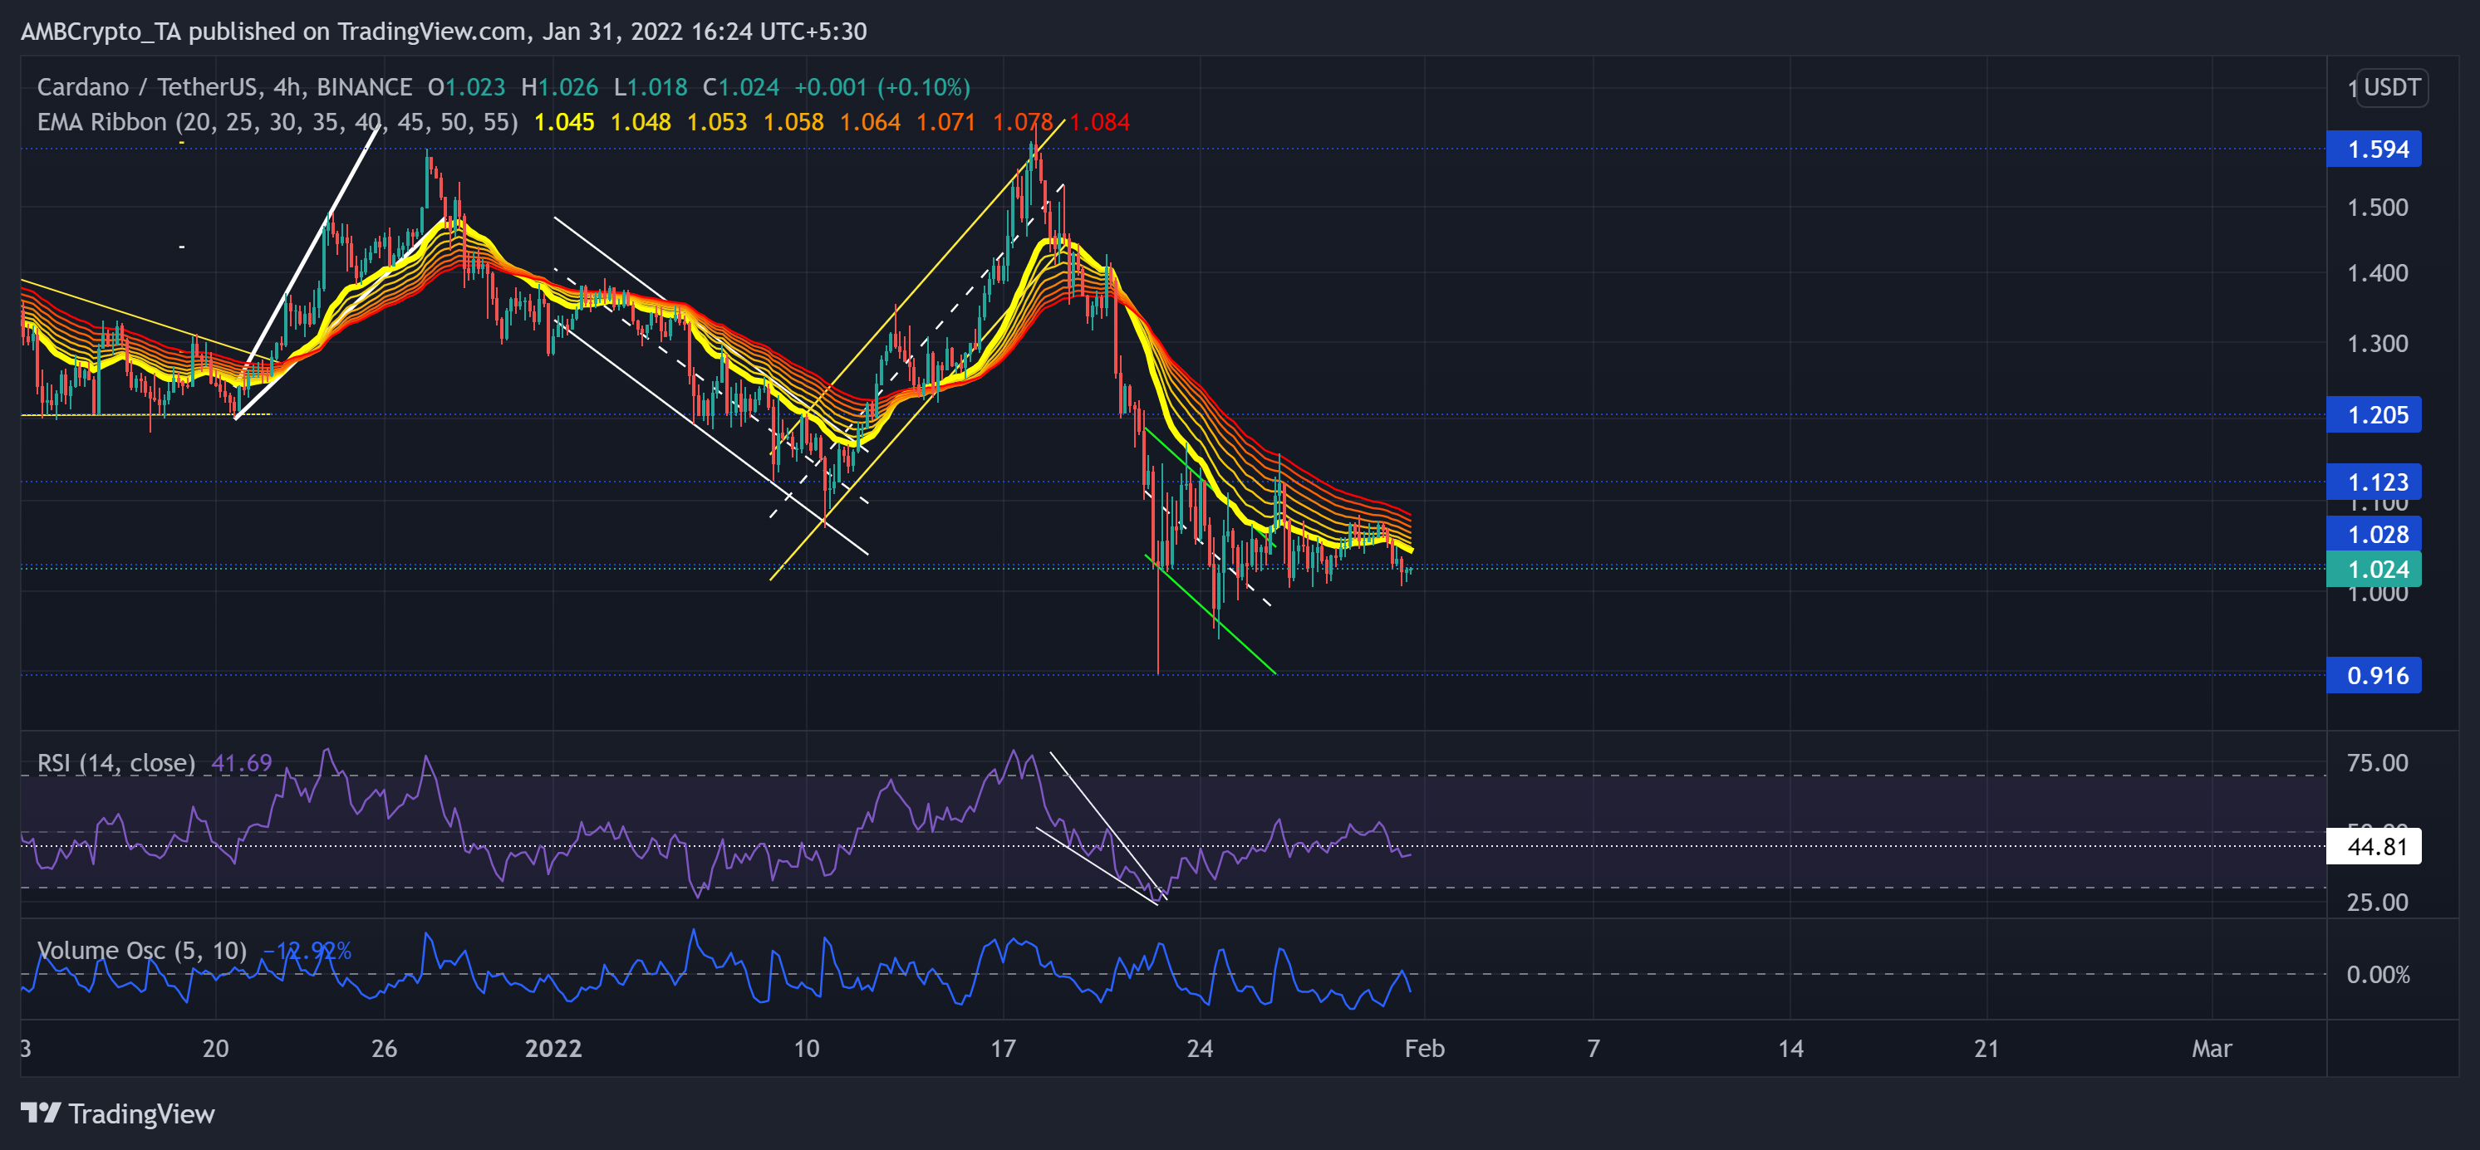
Task: Click the 0.00% volume oscillator axis tick
Action: click(2378, 975)
